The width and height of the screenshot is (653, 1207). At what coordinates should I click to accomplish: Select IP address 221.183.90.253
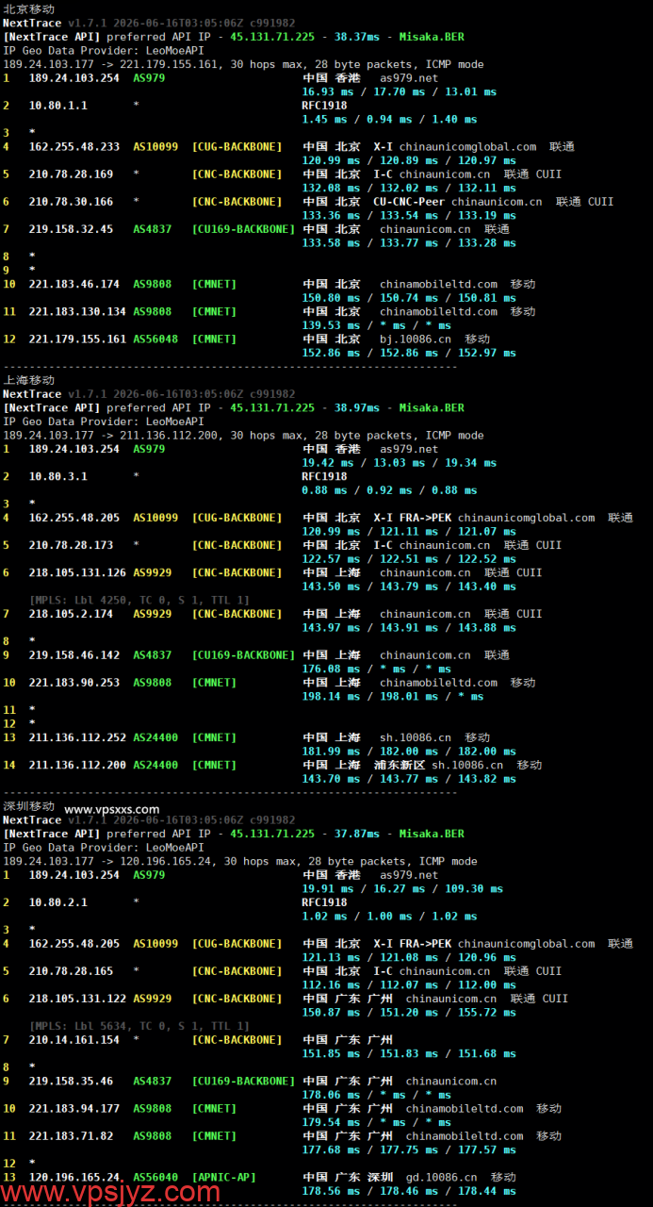(x=74, y=683)
